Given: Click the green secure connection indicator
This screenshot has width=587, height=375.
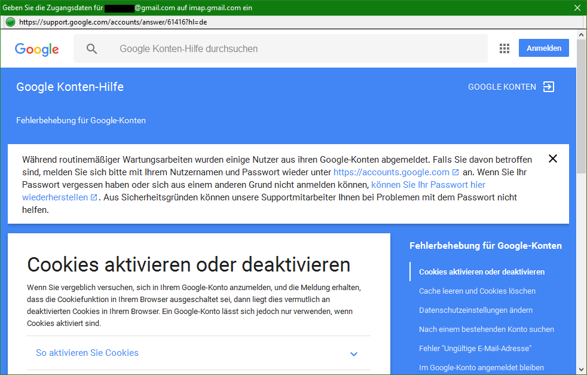Looking at the screenshot, I should (10, 22).
